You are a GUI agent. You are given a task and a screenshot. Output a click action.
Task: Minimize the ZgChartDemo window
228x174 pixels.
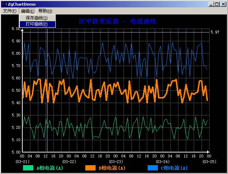pos(211,4)
